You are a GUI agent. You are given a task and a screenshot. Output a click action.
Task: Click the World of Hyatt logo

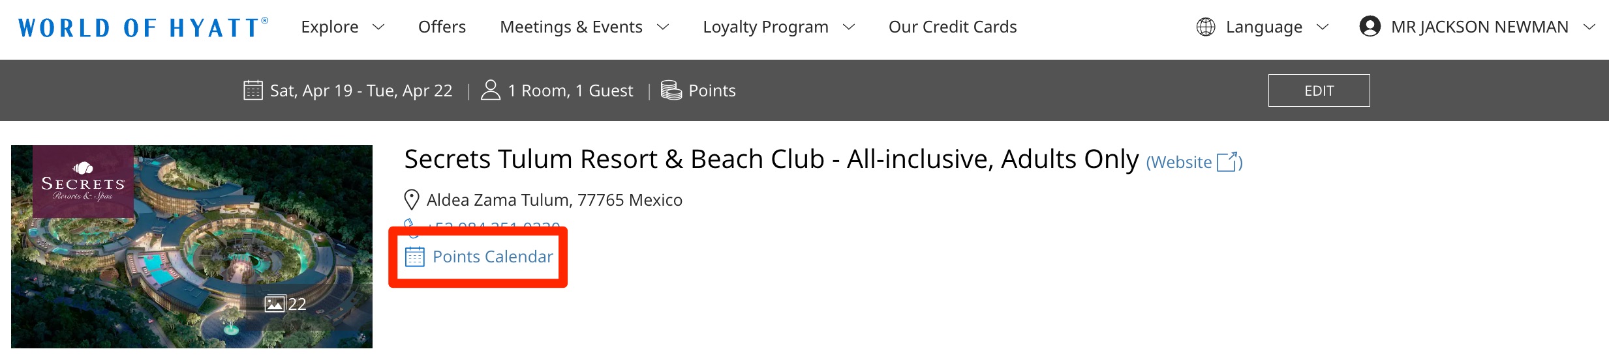click(143, 27)
